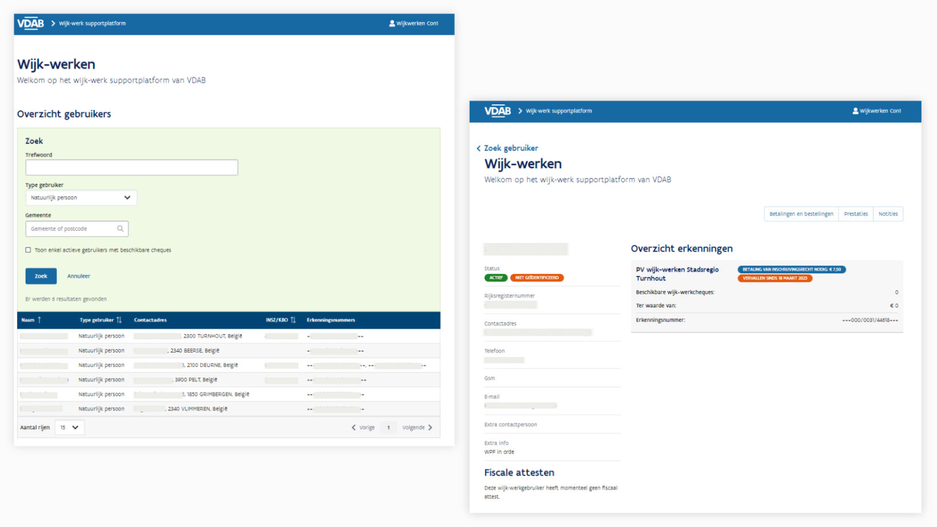The image size is (937, 527).
Task: Click the Annuleer link
Action: click(x=78, y=275)
